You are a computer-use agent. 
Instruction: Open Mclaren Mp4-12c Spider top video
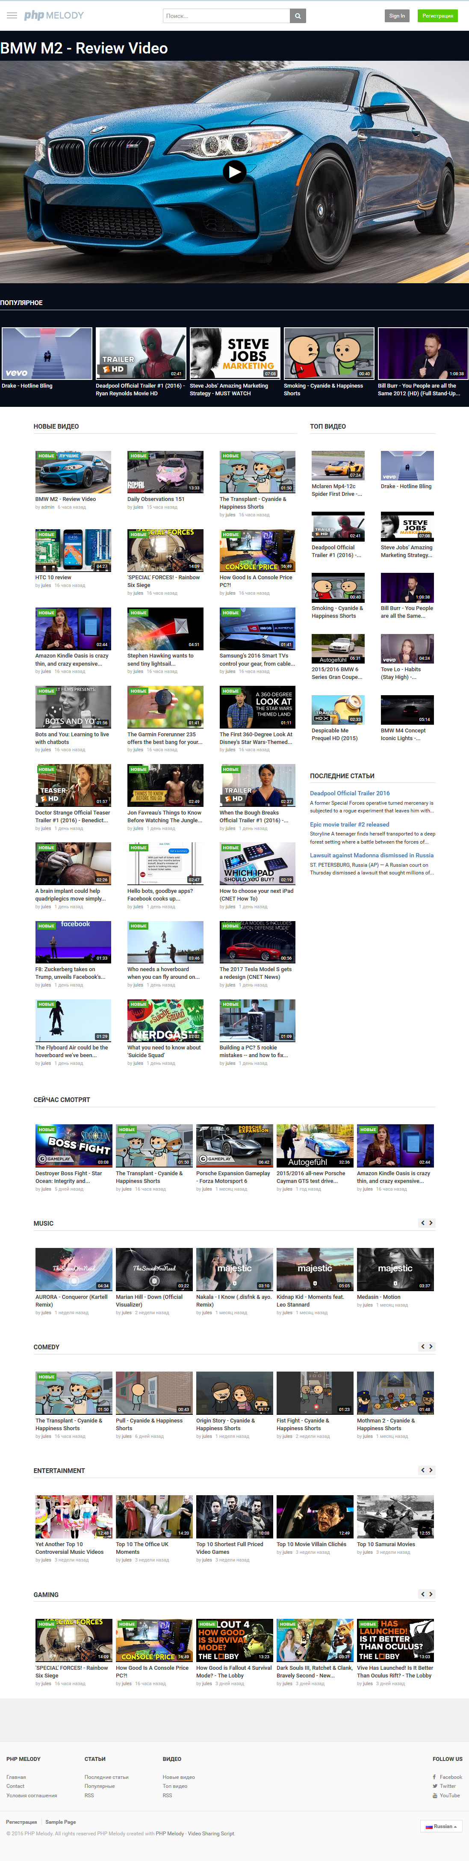[338, 465]
